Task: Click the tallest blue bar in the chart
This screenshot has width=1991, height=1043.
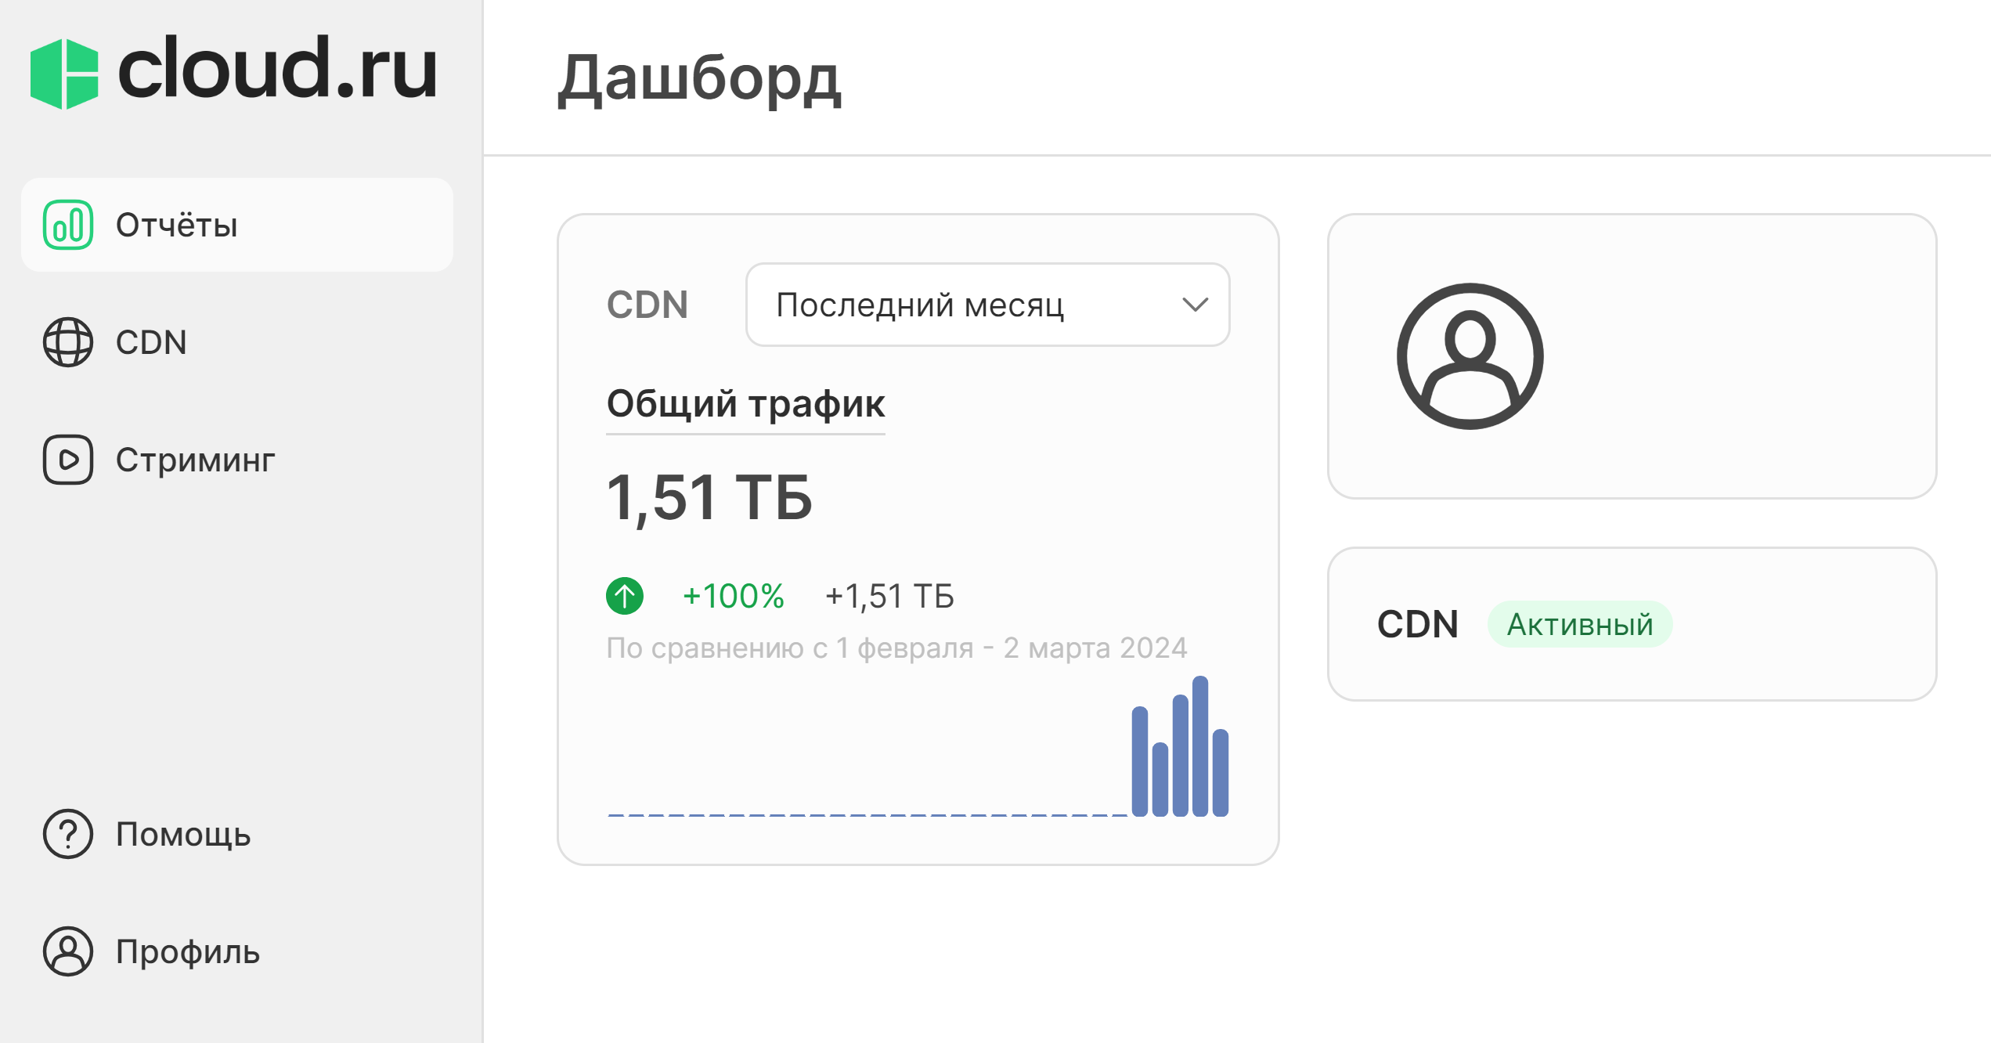Action: click(x=1199, y=744)
